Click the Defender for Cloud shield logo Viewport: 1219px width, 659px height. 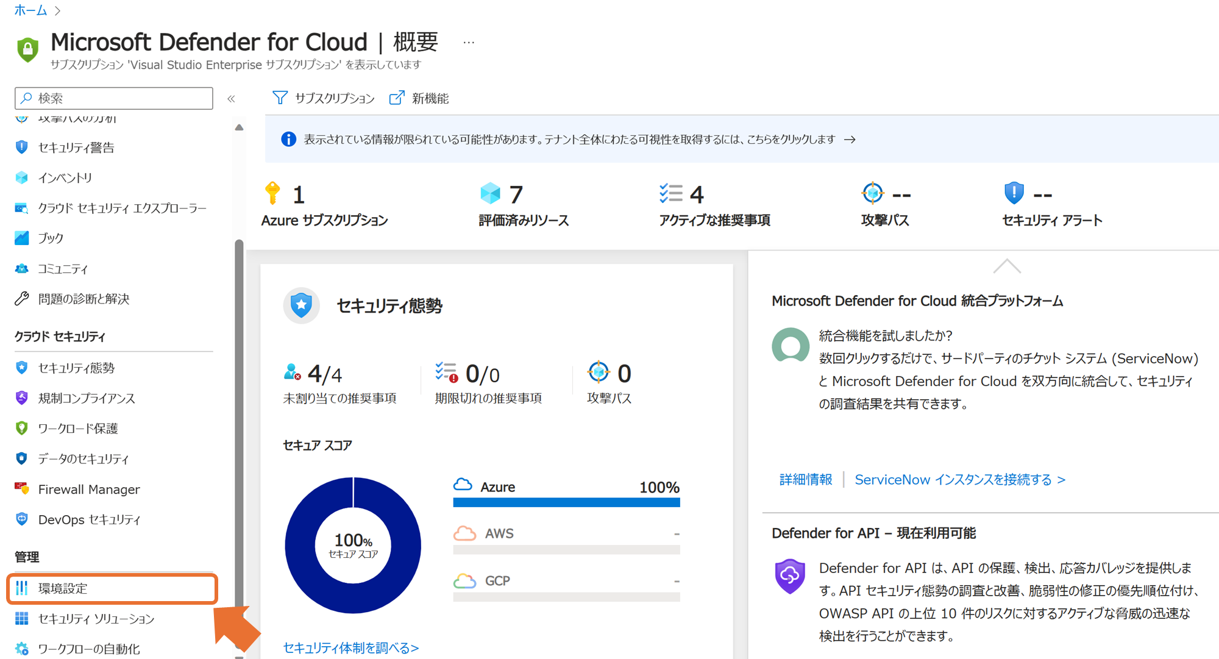pyautogui.click(x=28, y=49)
